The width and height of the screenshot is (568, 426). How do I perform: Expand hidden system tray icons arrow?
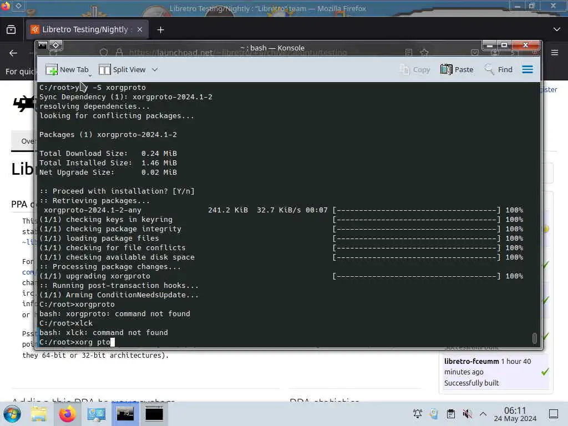[483, 413]
